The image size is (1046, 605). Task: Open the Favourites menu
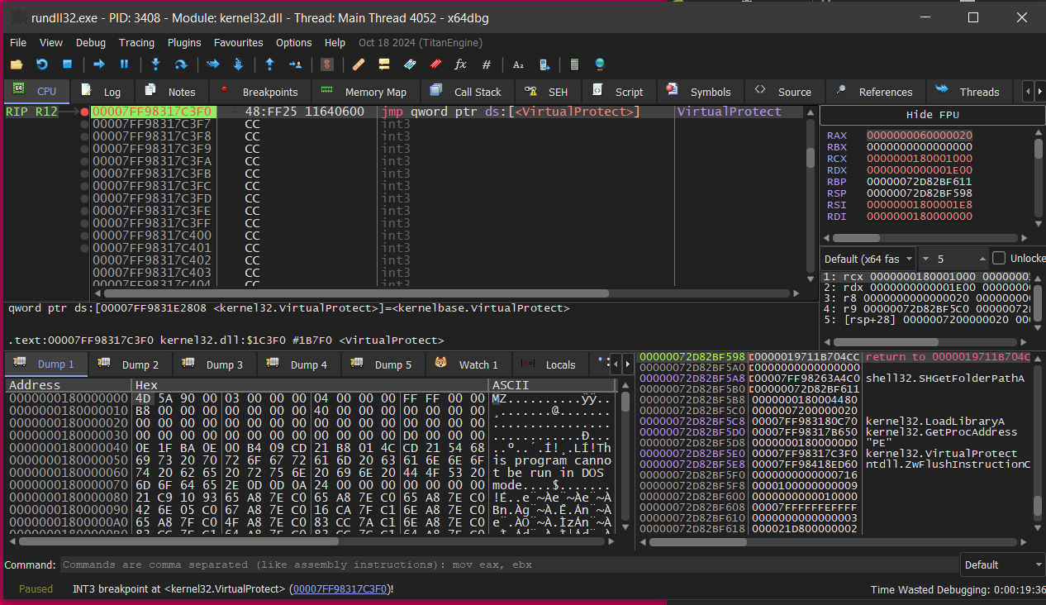click(x=239, y=42)
